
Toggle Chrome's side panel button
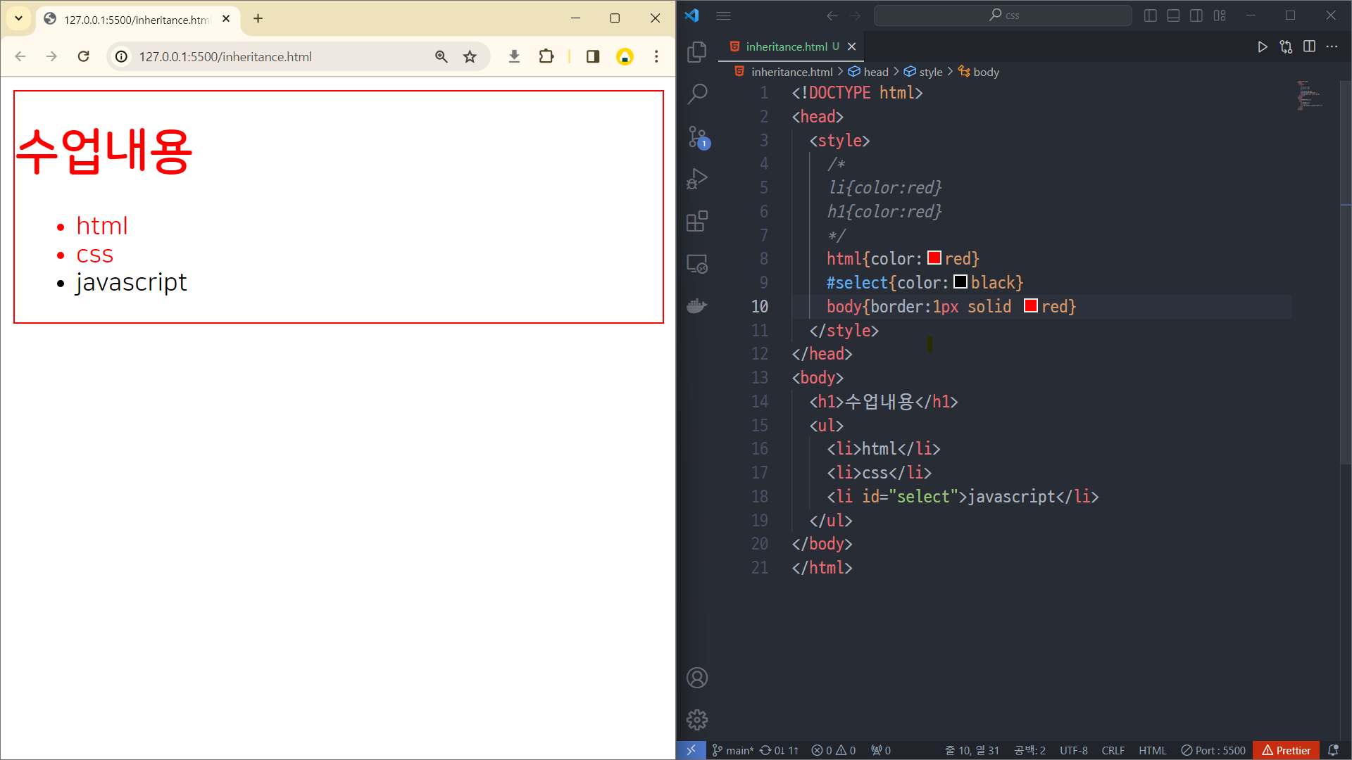point(592,56)
